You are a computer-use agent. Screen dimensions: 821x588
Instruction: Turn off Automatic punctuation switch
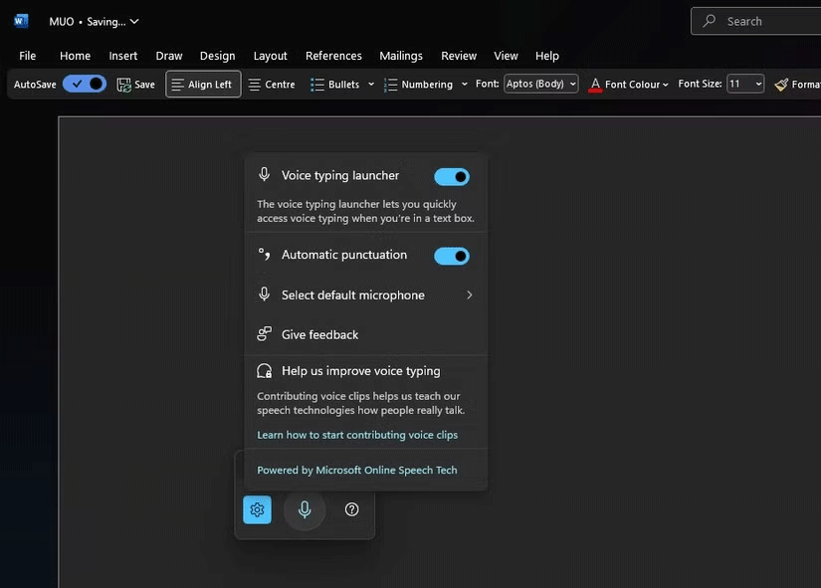[x=452, y=256]
